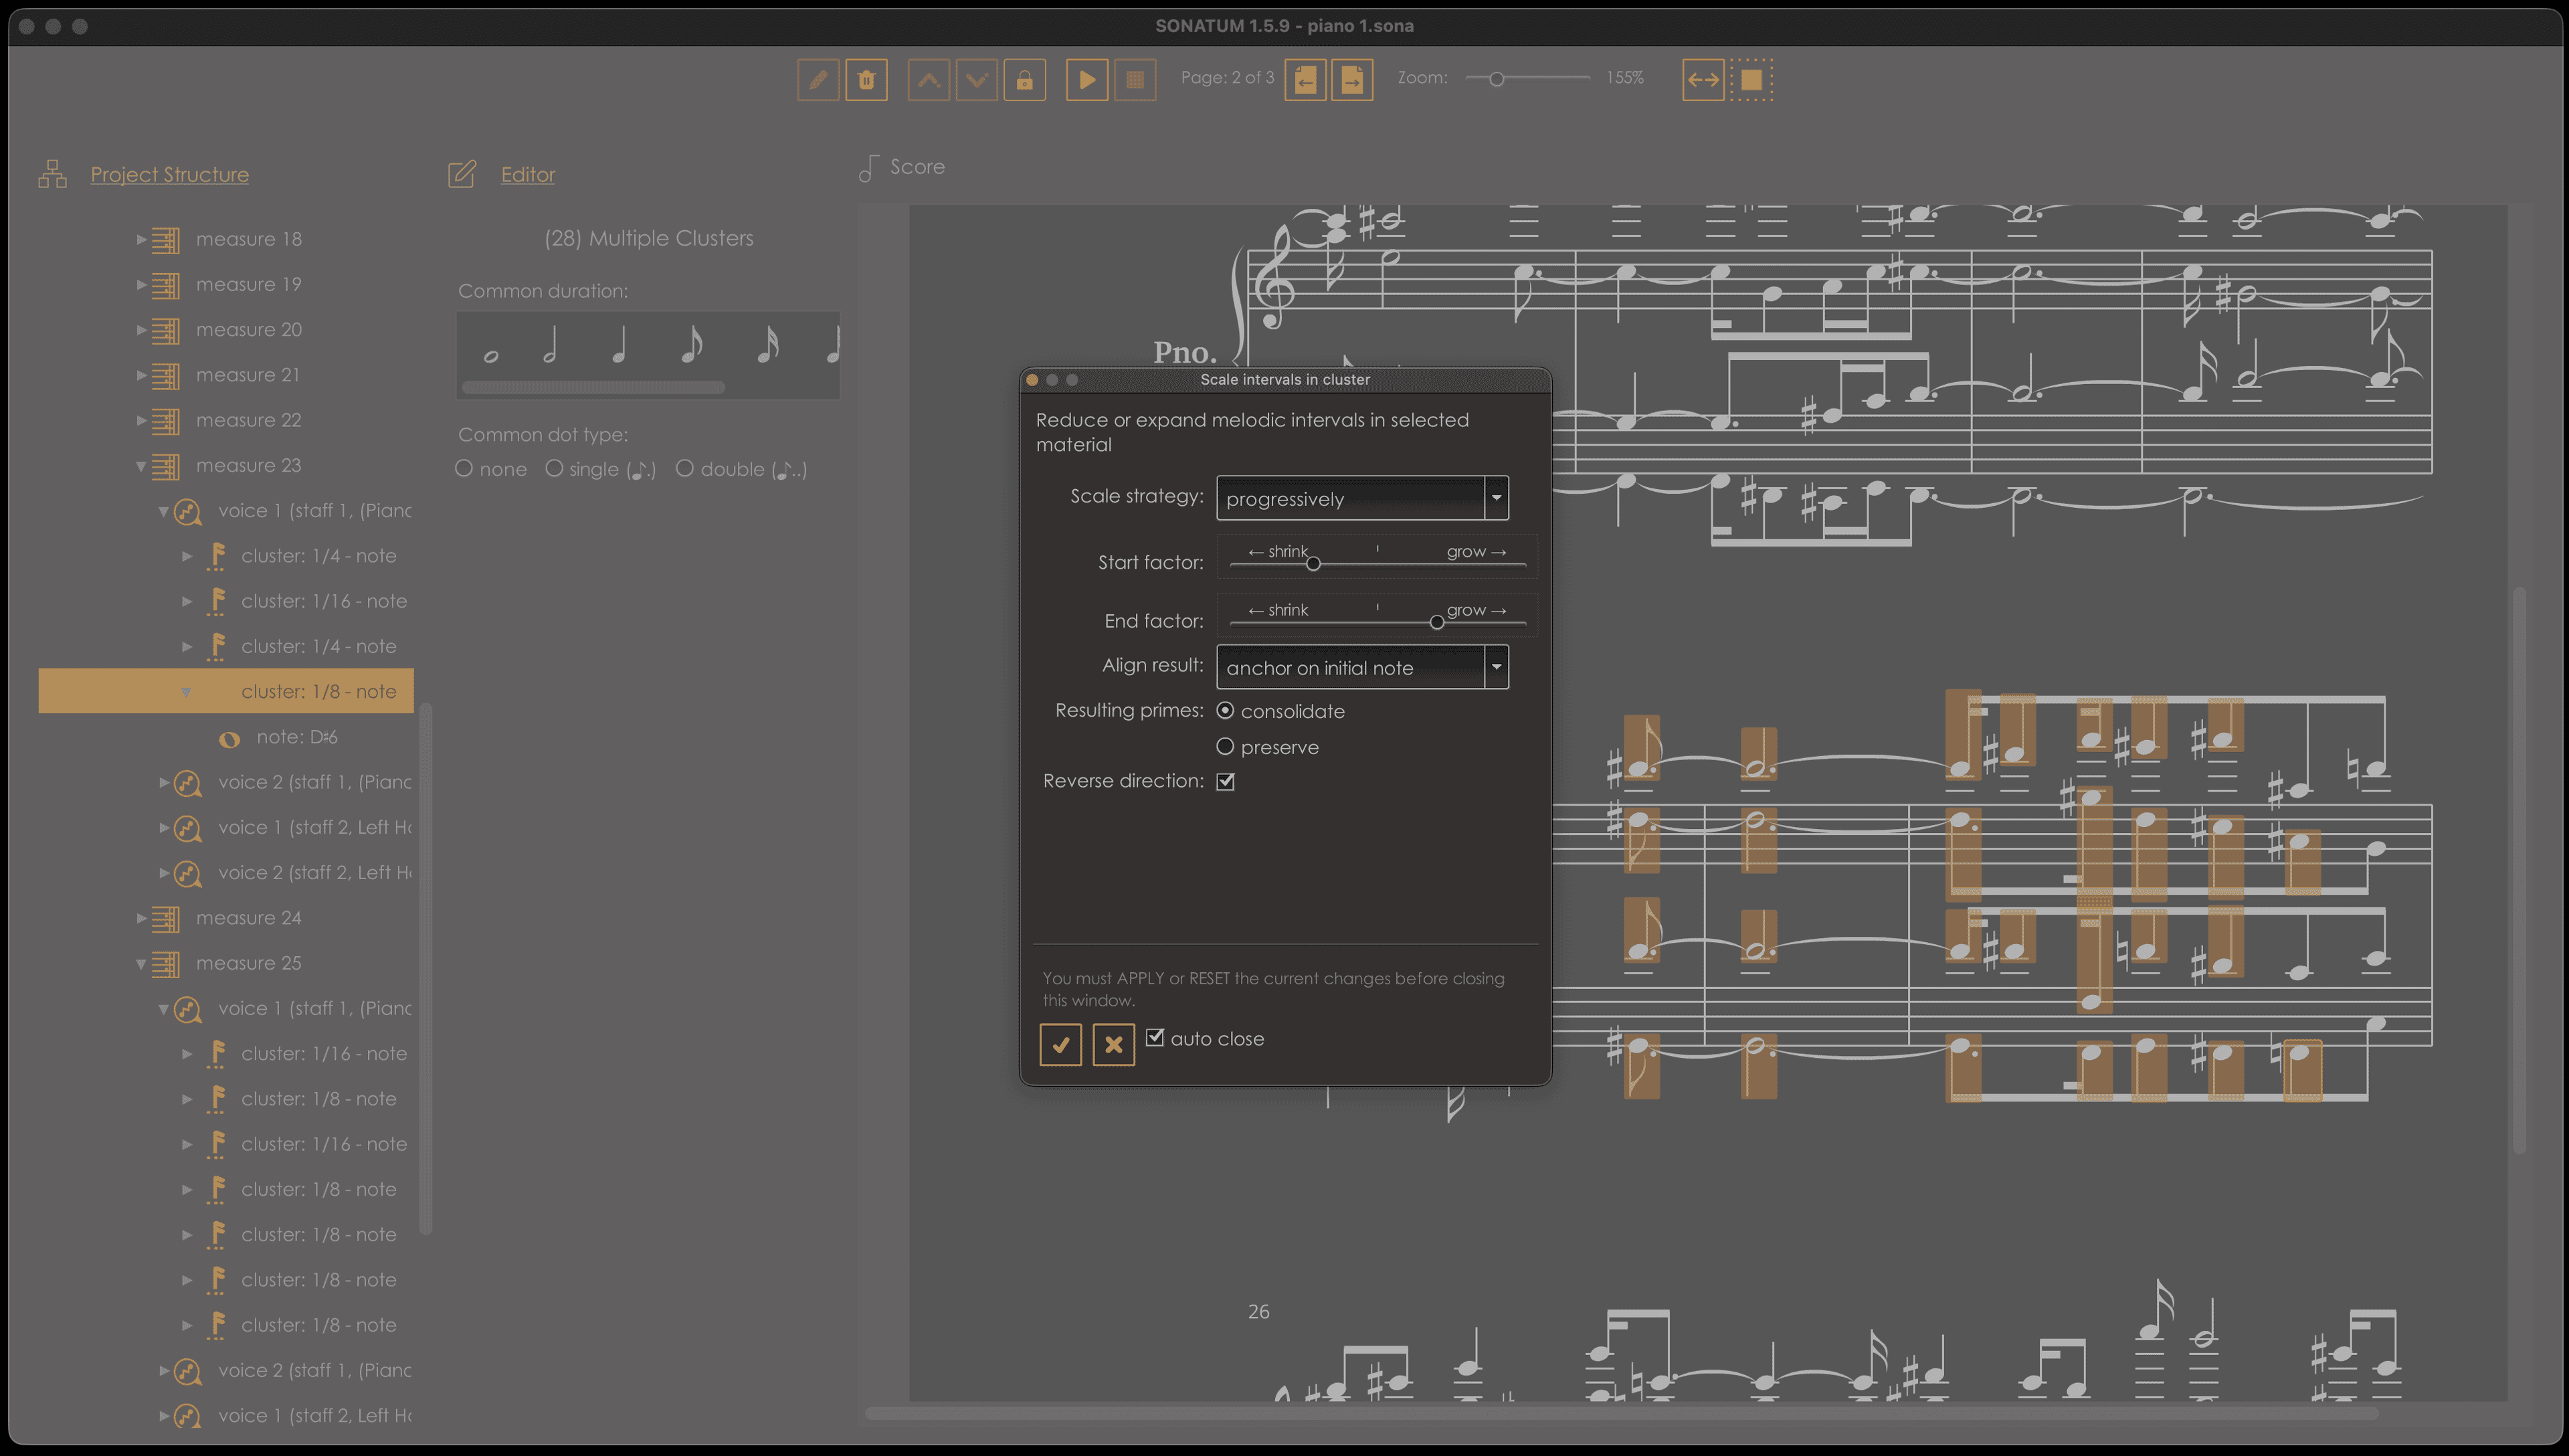Select the preserve radio option
This screenshot has width=2569, height=1456.
point(1226,746)
